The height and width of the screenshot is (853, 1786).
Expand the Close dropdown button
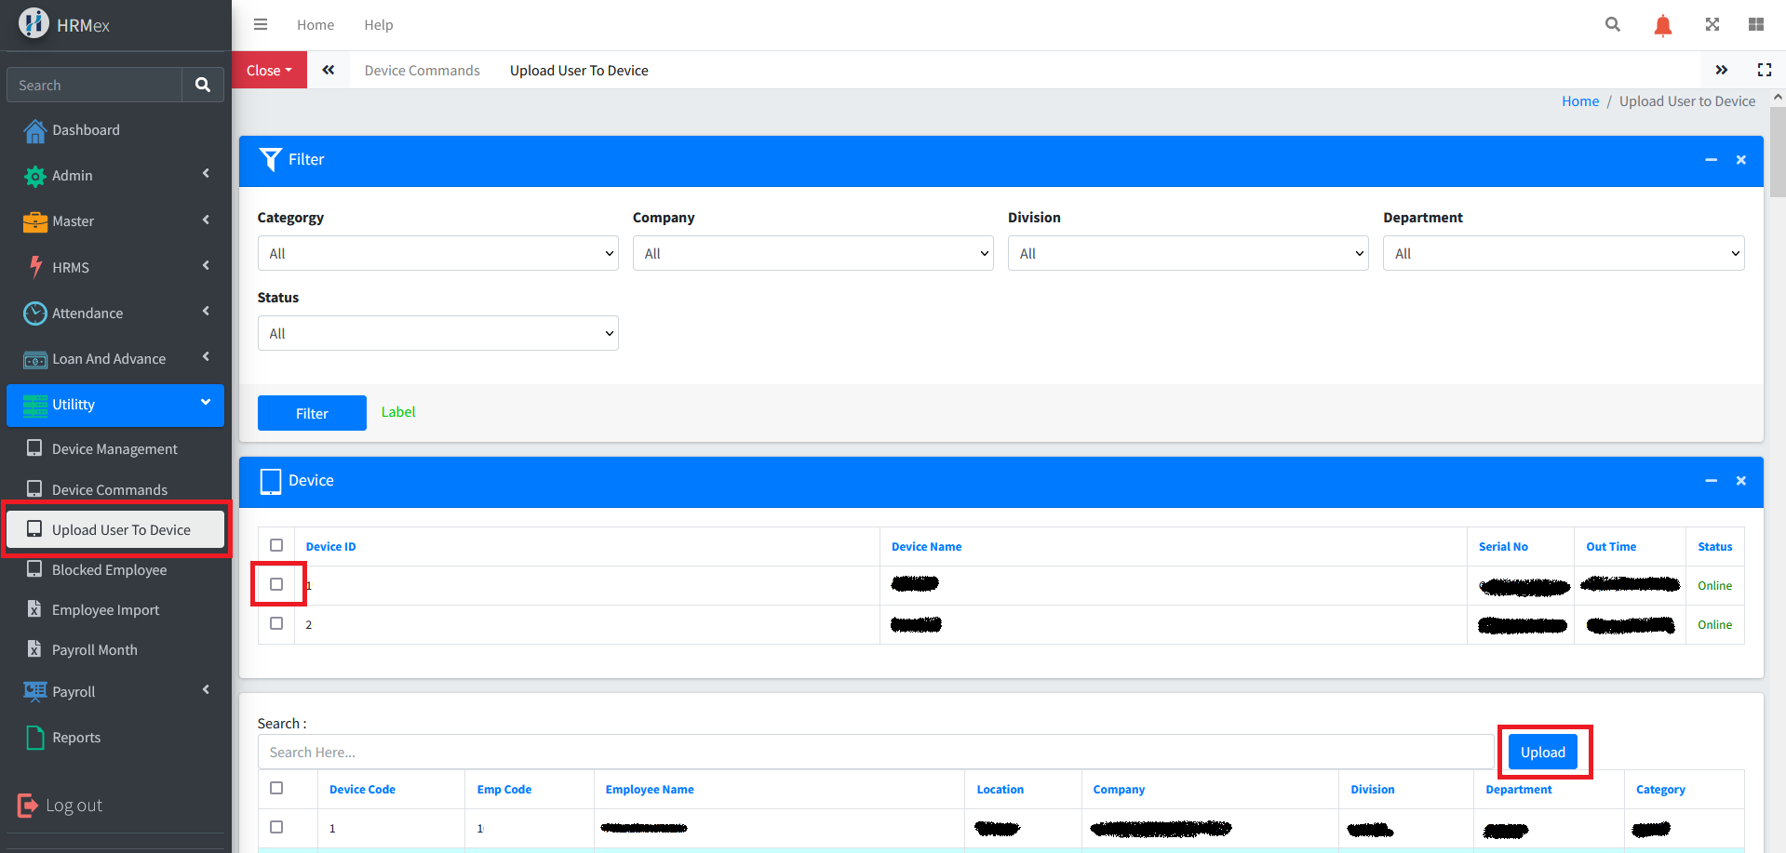[269, 71]
